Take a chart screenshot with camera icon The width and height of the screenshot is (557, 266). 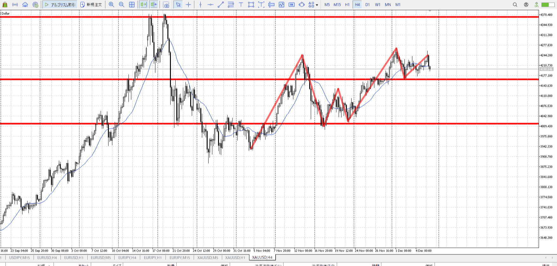[x=166, y=5]
